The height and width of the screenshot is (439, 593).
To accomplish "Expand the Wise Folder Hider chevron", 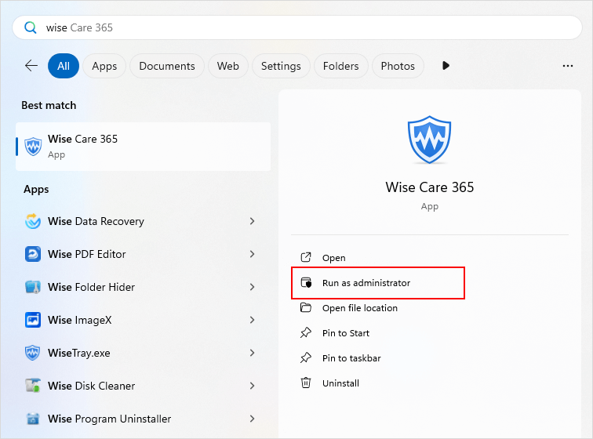I will point(253,287).
